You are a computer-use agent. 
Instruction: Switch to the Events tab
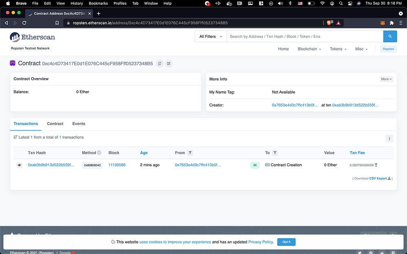click(x=79, y=124)
